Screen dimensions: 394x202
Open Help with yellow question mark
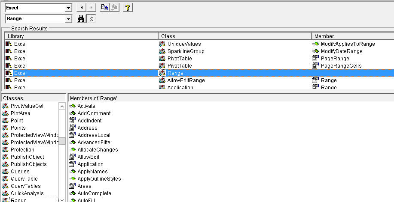tap(128, 8)
